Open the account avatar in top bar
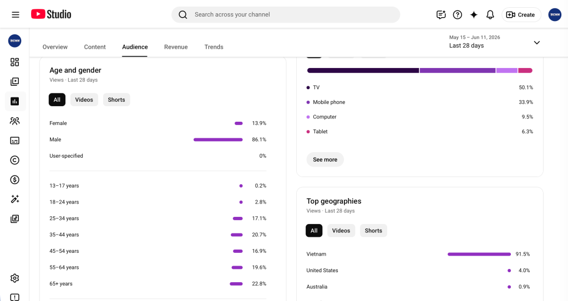 [x=555, y=15]
